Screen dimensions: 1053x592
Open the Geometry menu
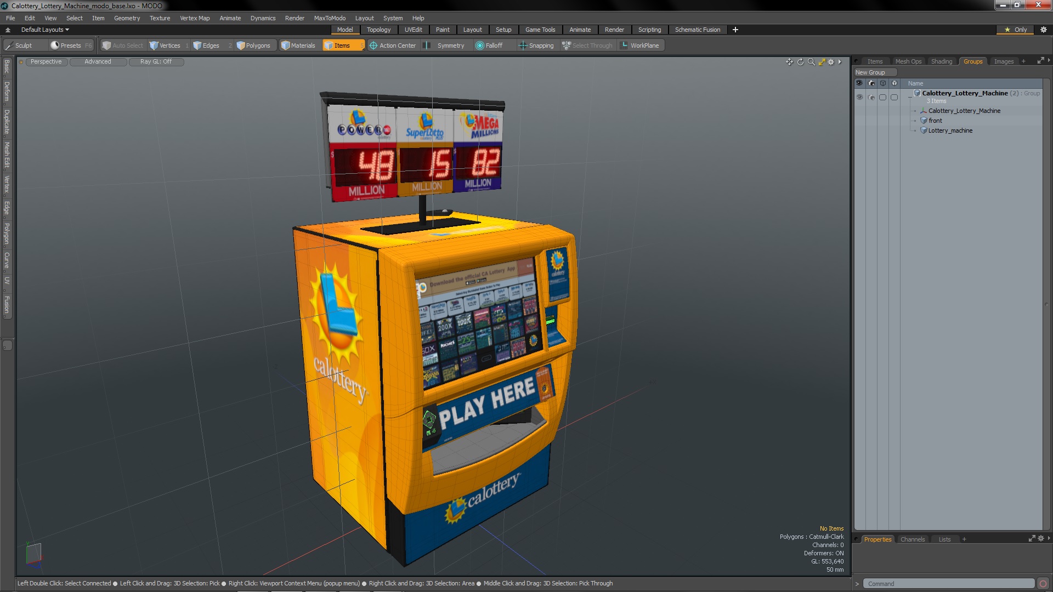127,18
